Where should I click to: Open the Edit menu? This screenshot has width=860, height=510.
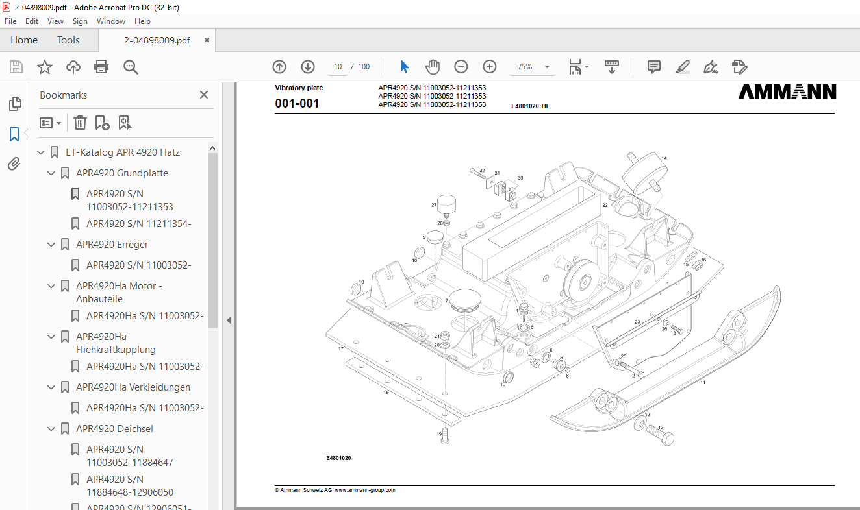pyautogui.click(x=32, y=21)
